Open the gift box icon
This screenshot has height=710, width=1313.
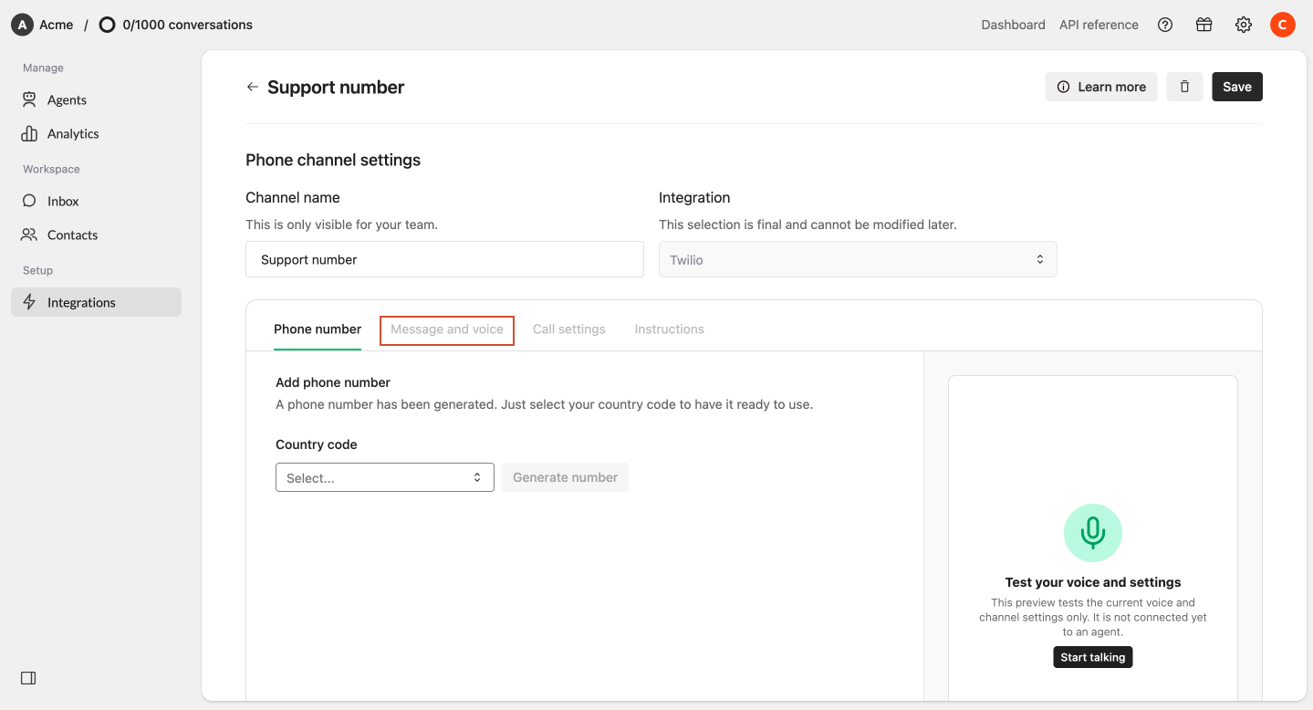tap(1204, 25)
